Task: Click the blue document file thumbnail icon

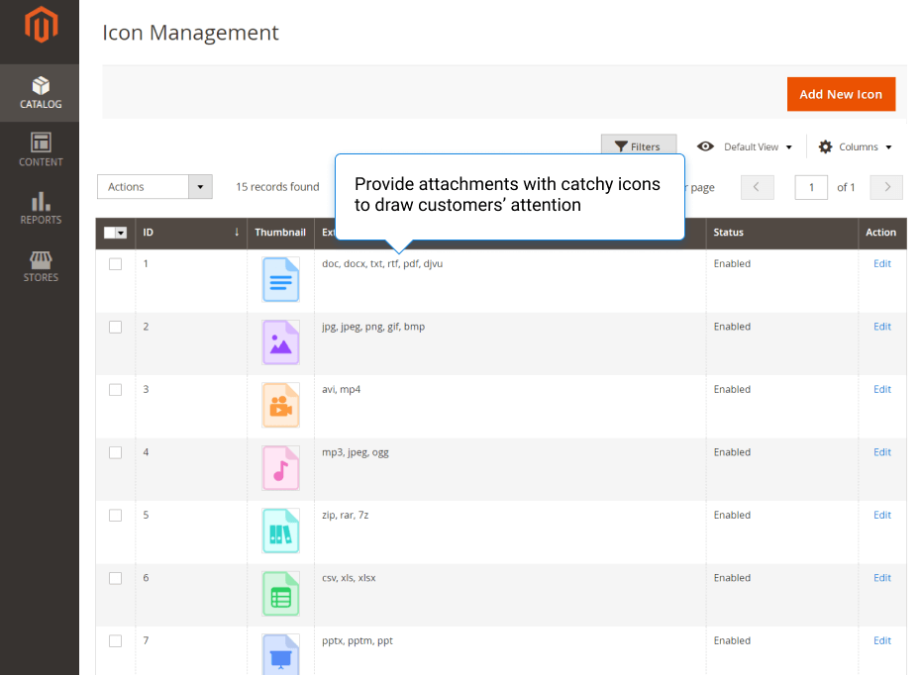Action: coord(280,280)
